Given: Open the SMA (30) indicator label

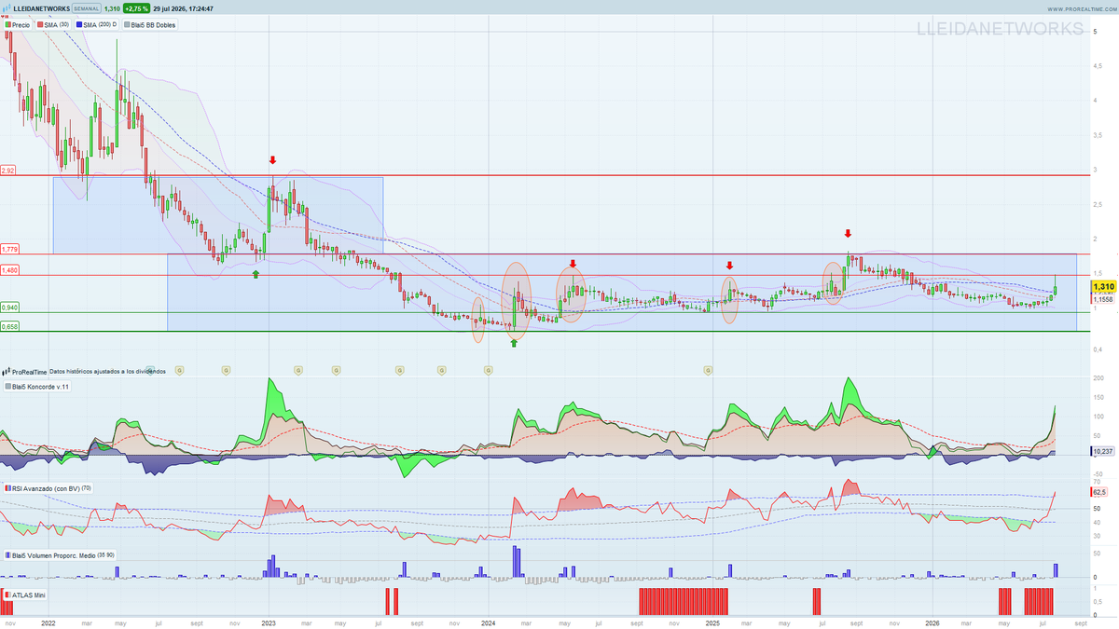Looking at the screenshot, I should 54,24.
